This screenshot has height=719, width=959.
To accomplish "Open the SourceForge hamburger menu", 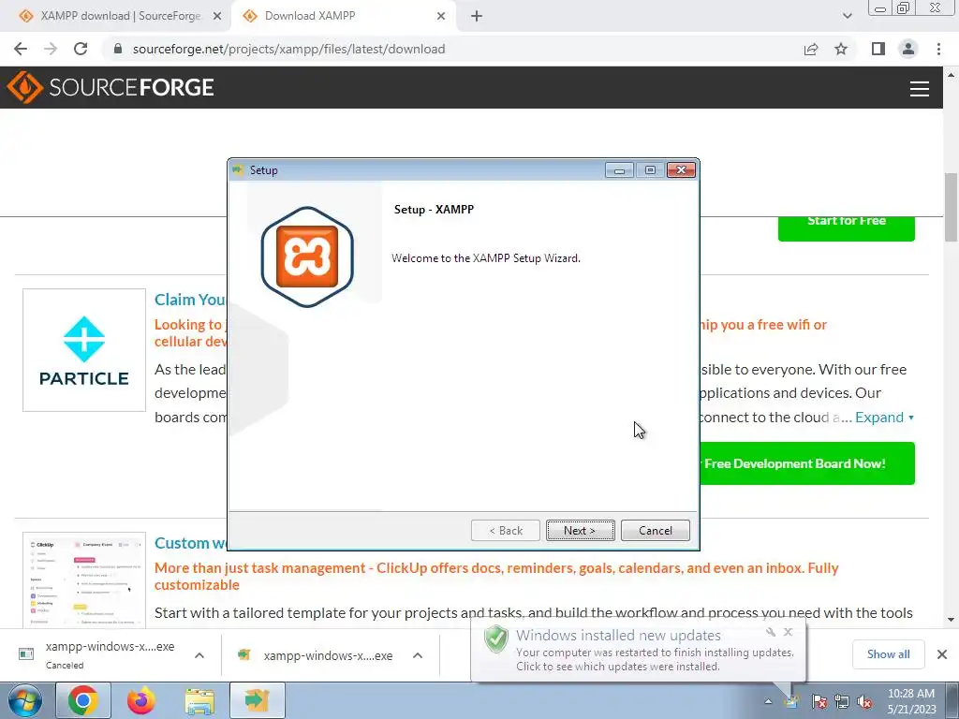I will coord(920,89).
